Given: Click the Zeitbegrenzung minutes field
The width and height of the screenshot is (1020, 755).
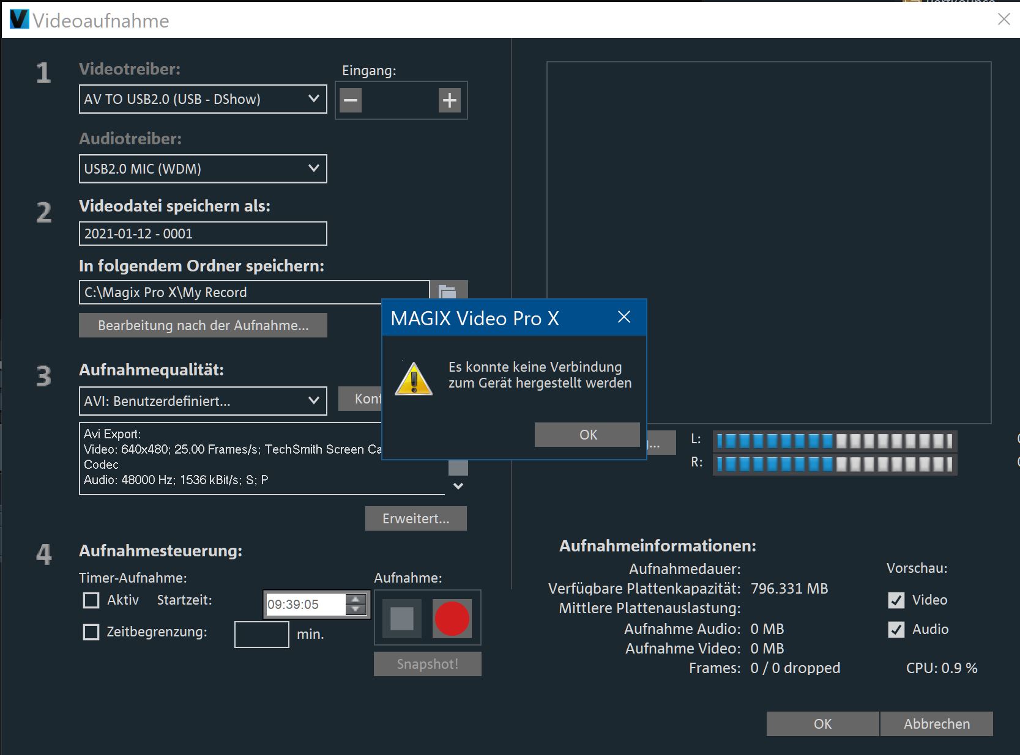Looking at the screenshot, I should coord(262,635).
